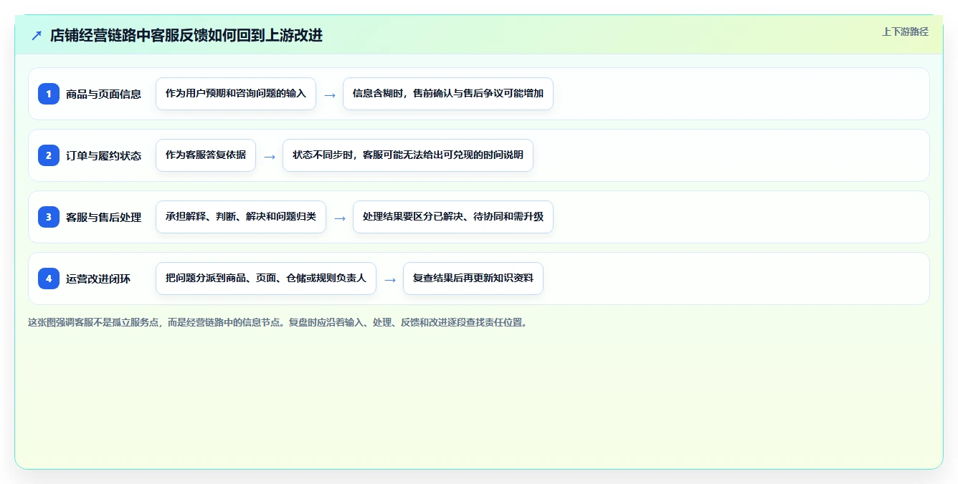Click the 处理结果要区分已解决、待协同和需升级 box
This screenshot has height=484, width=958.
coord(453,217)
